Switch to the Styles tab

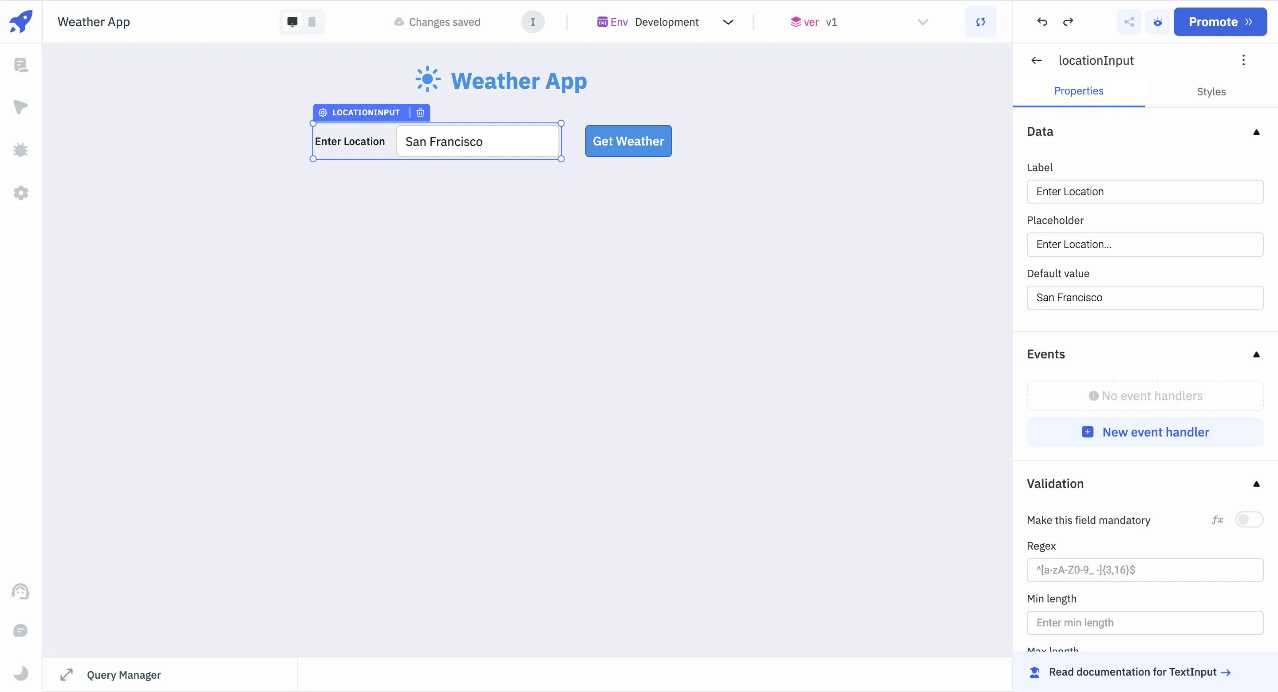click(x=1211, y=92)
